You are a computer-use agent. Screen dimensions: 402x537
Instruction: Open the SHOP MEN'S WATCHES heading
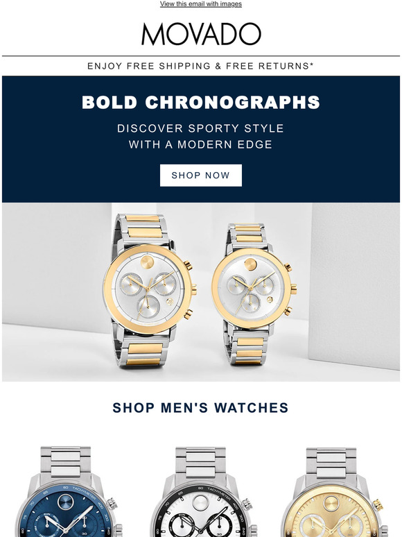coord(201,407)
